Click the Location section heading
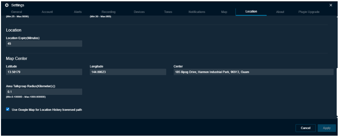The image size is (339, 138). pyautogui.click(x=14, y=30)
